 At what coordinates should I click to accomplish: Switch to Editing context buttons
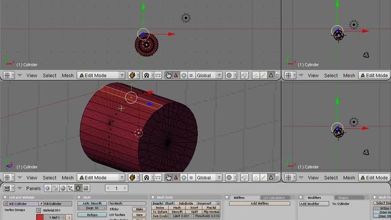click(78, 188)
